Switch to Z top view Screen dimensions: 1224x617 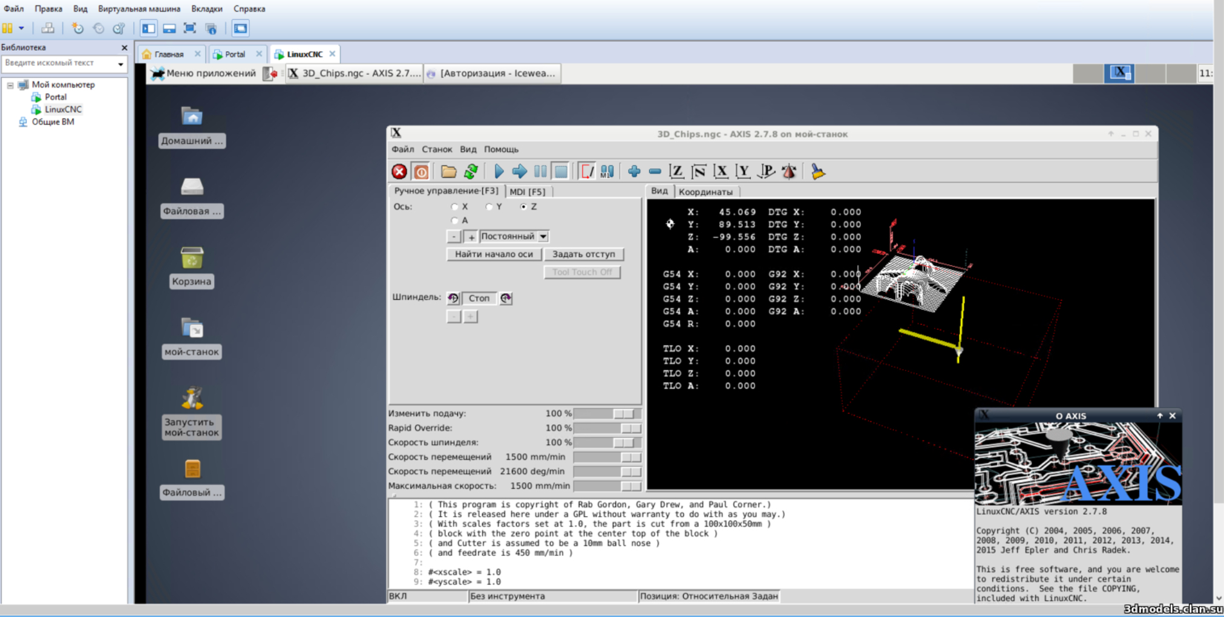pyautogui.click(x=676, y=172)
